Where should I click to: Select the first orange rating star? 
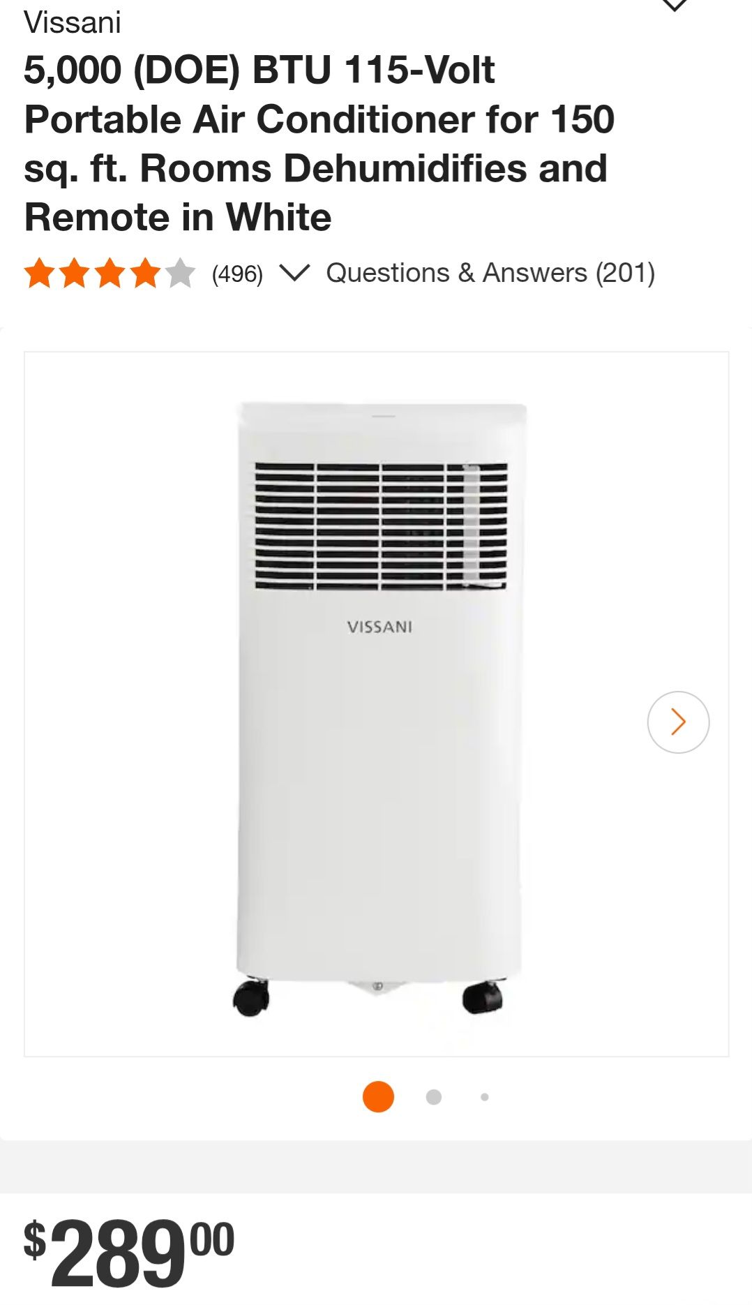click(40, 273)
